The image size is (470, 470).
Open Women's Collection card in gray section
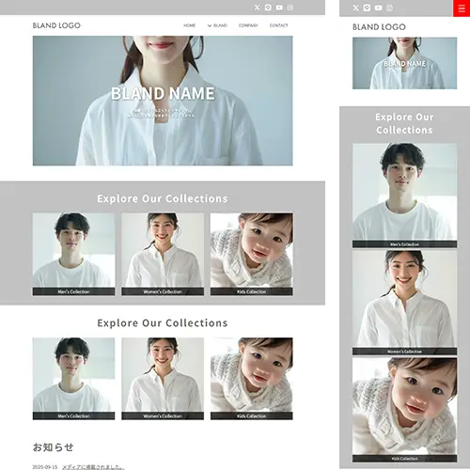[163, 254]
